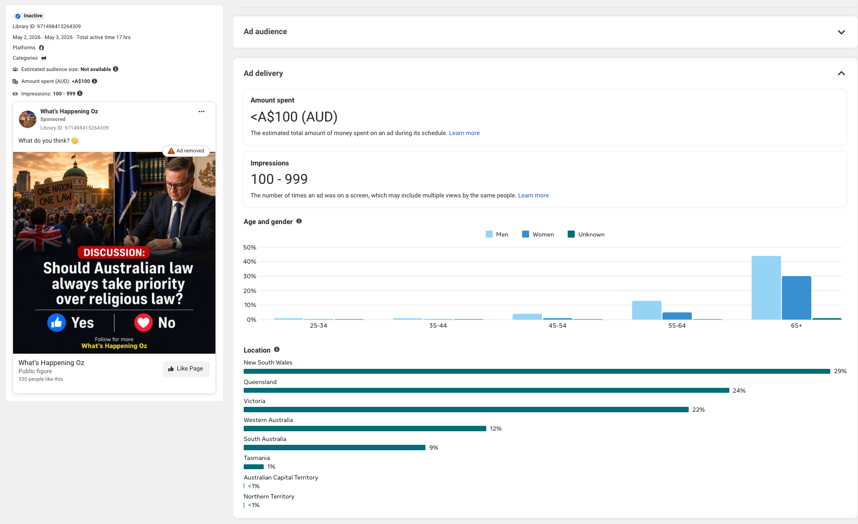The width and height of the screenshot is (858, 524).
Task: Click the Inactive status check icon
Action: coord(18,16)
